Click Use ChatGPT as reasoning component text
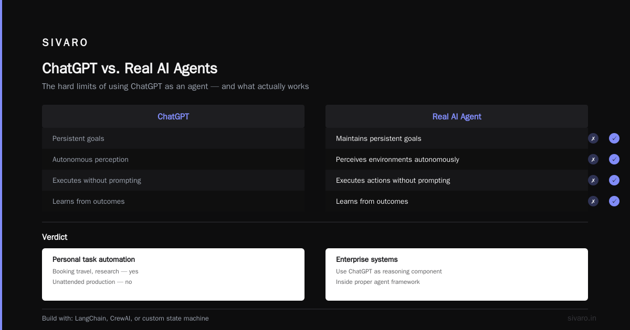Image resolution: width=630 pixels, height=330 pixels. 389,271
